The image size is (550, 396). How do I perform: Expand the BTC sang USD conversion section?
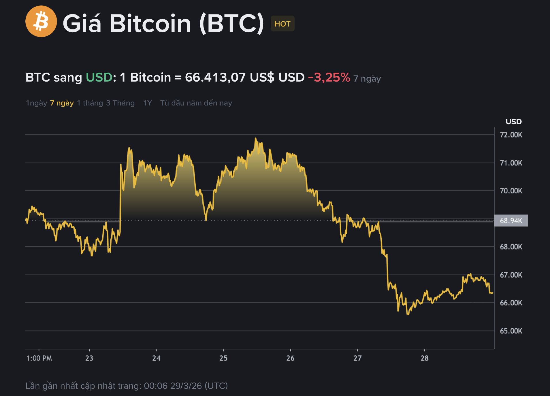(x=53, y=77)
